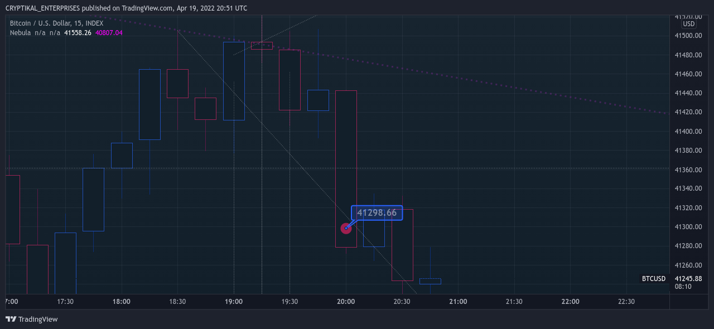Click the 41500.00 price axis label
Viewport: 714px width, 329px height.
(x=688, y=36)
